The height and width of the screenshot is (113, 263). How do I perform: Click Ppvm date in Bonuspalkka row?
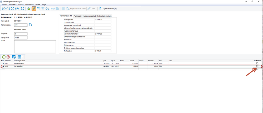(115, 66)
